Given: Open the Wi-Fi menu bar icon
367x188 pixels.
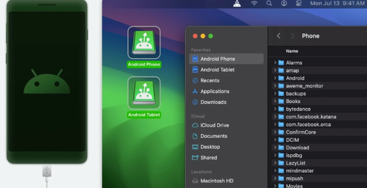Looking at the screenshot, I should point(254,3).
